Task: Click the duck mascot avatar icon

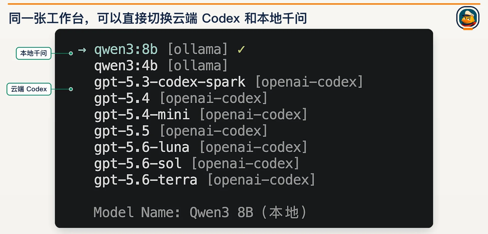Action: 468,18
